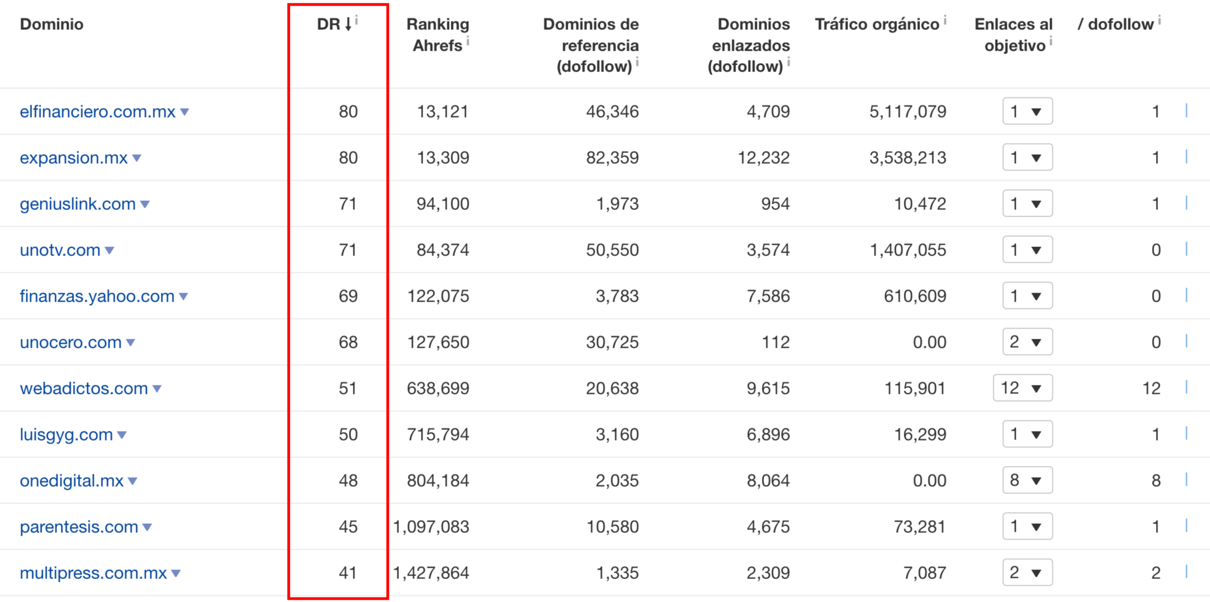Open links dropdown in elfinanciero.com.mx row

pos(1027,111)
